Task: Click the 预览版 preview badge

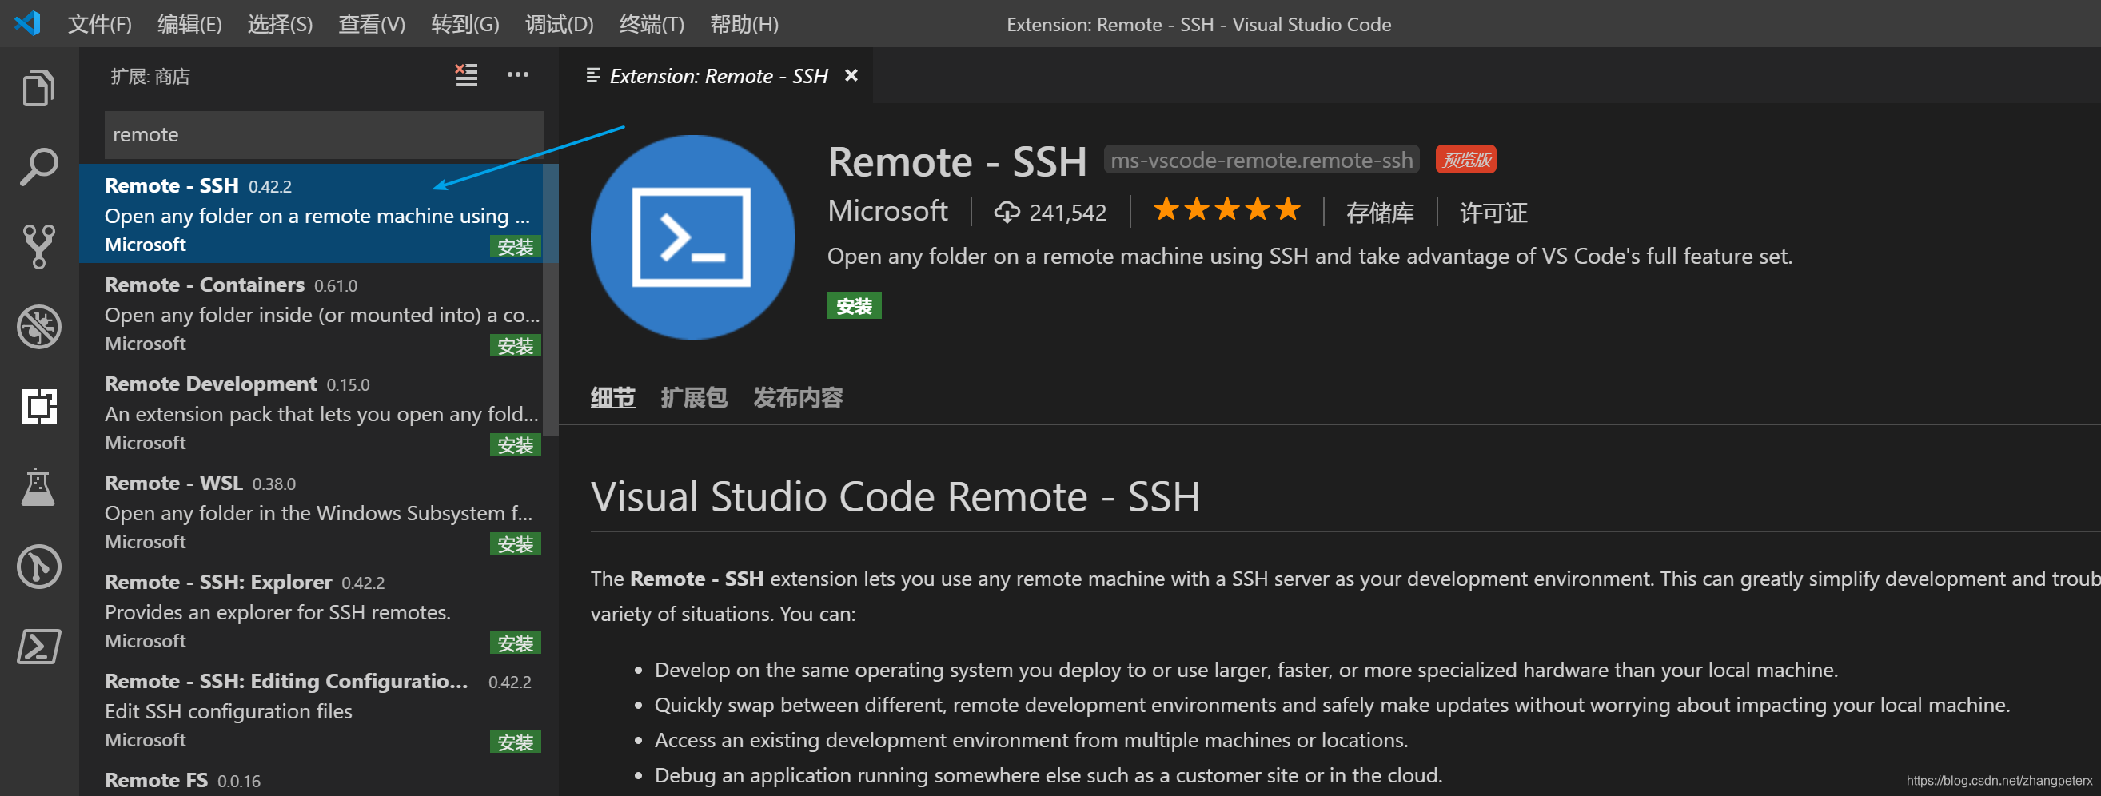Action: point(1465,160)
